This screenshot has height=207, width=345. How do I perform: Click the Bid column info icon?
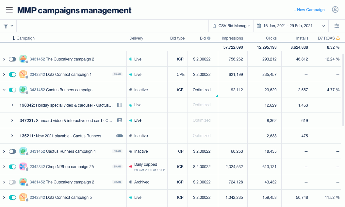(x=209, y=38)
